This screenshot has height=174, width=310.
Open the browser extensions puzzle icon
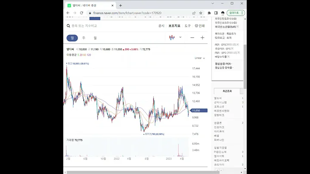pyautogui.click(x=209, y=13)
